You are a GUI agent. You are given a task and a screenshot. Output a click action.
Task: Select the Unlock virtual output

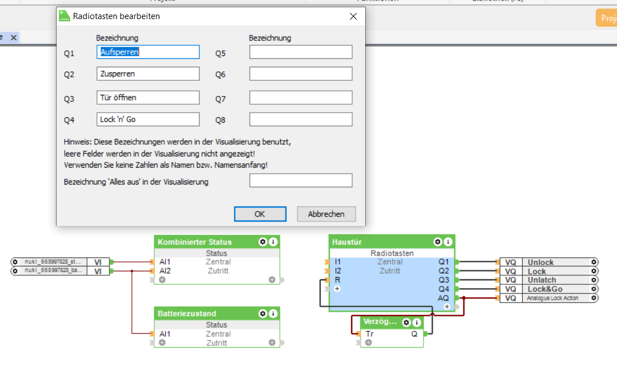coord(549,262)
